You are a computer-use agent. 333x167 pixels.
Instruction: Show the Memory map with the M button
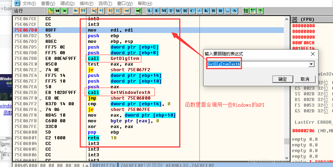[164, 11]
